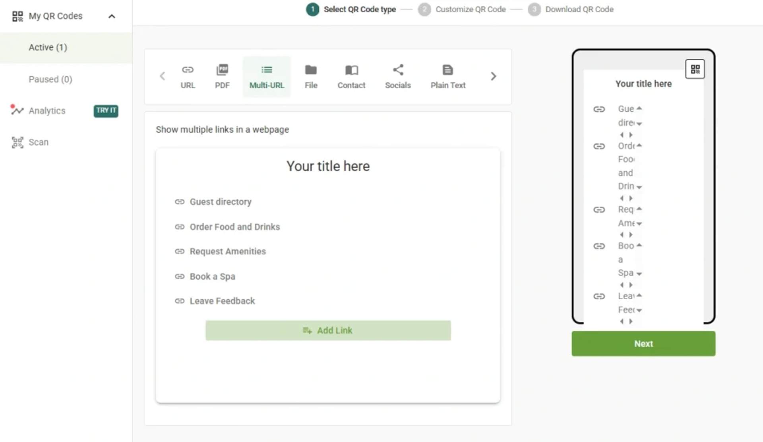Show more QR code types with right chevron
Screen dimensions: 763x442
[x=493, y=76]
